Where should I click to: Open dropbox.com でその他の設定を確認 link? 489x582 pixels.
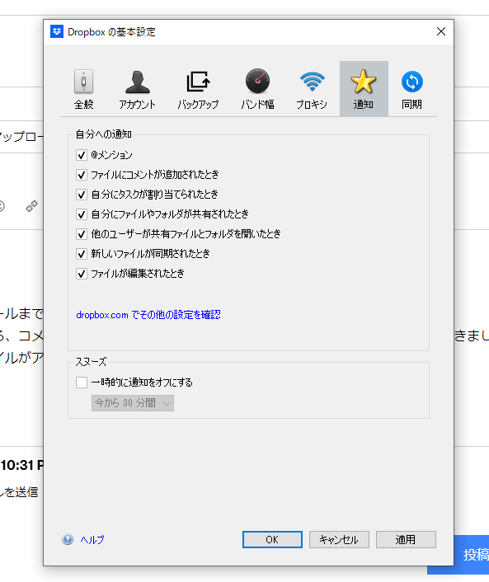tap(148, 315)
